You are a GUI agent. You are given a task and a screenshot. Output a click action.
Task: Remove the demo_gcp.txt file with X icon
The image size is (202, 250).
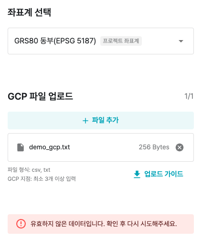pos(180,147)
